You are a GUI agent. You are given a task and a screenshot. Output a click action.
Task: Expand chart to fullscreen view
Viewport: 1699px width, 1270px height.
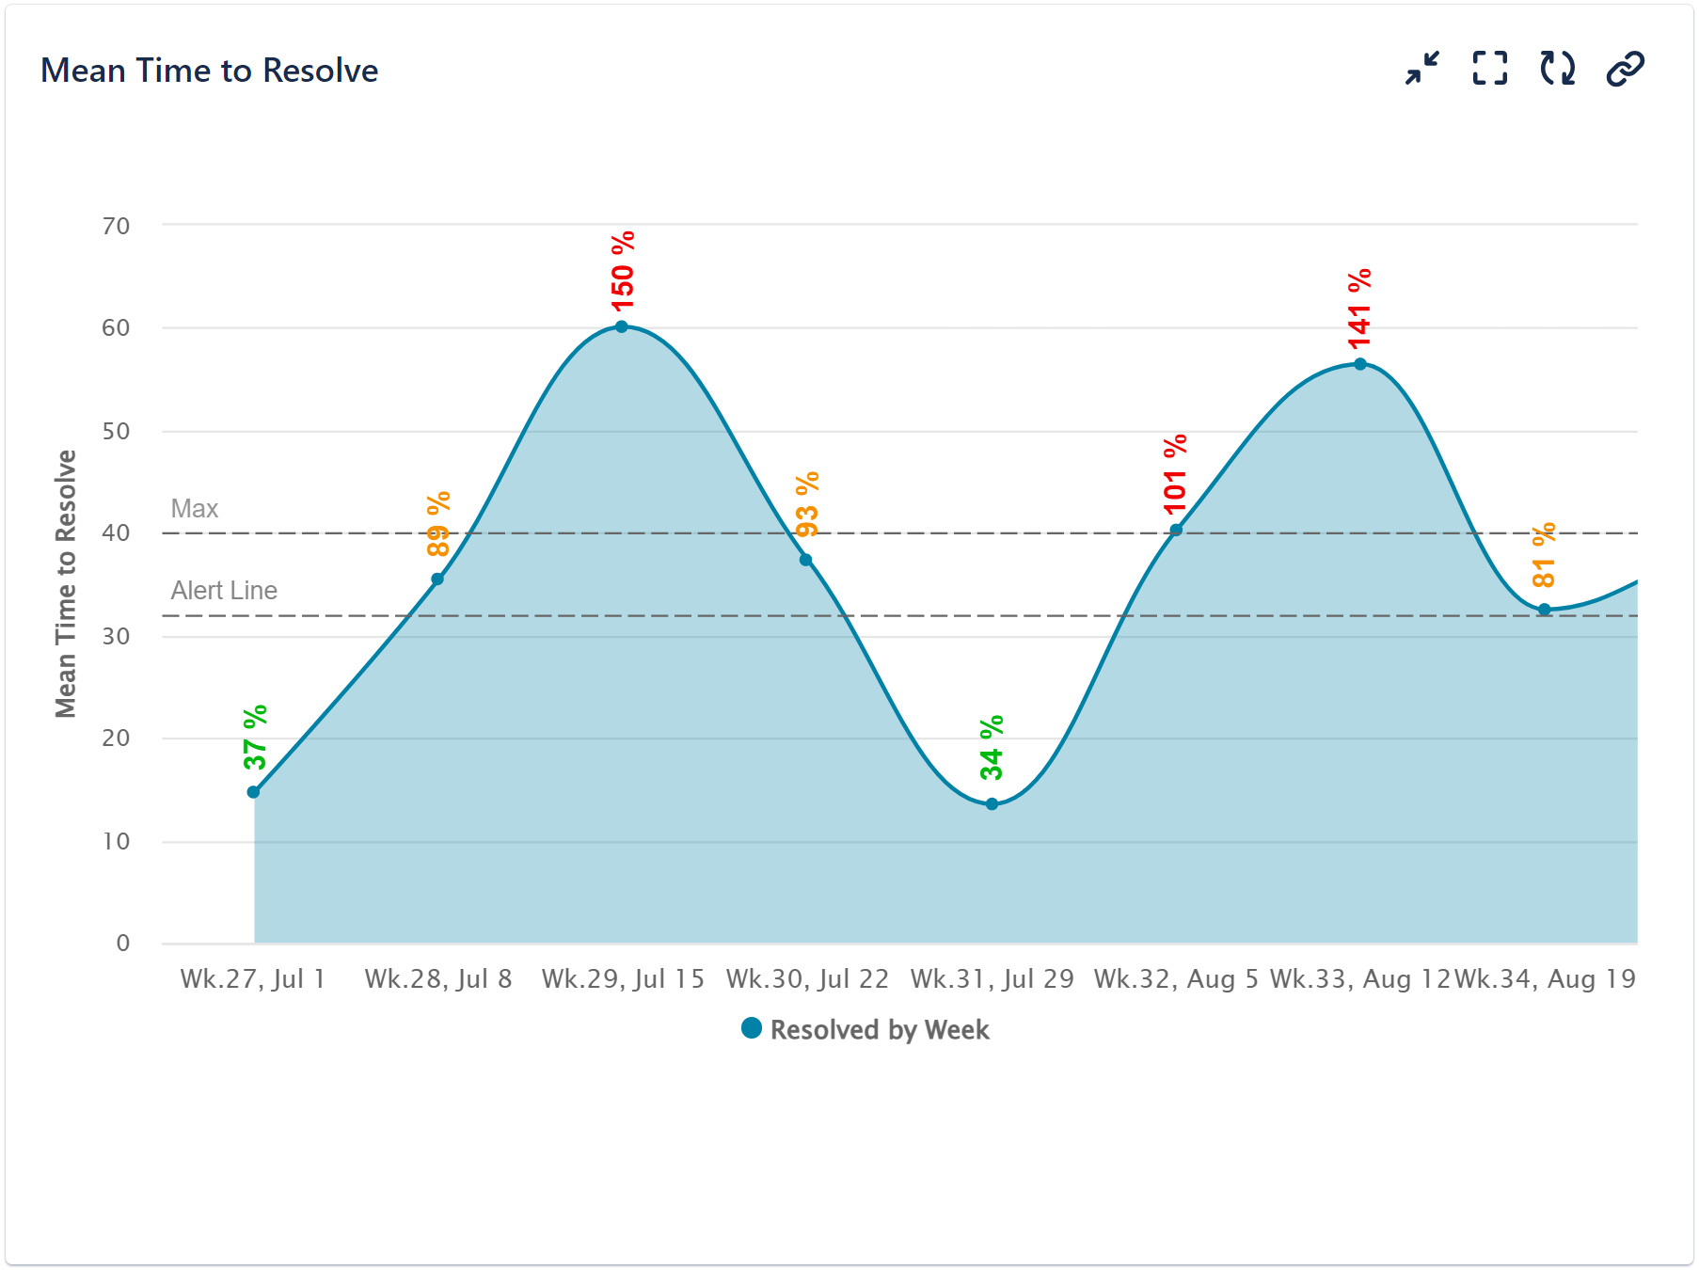1489,67
